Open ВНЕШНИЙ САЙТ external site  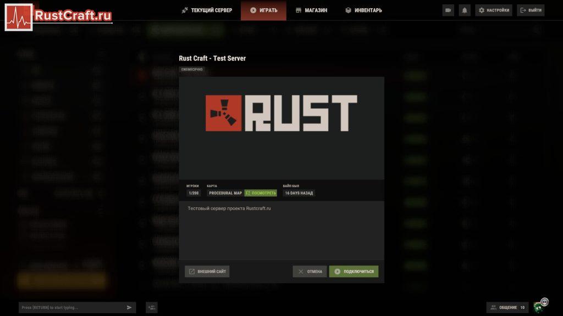(x=207, y=272)
